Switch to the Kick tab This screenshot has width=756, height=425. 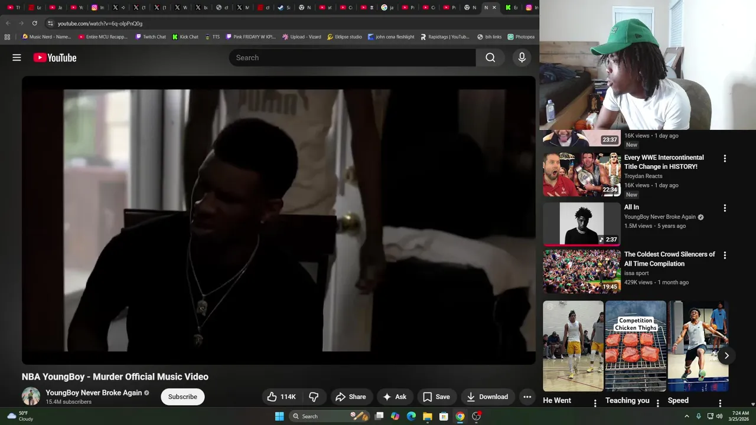coord(511,7)
